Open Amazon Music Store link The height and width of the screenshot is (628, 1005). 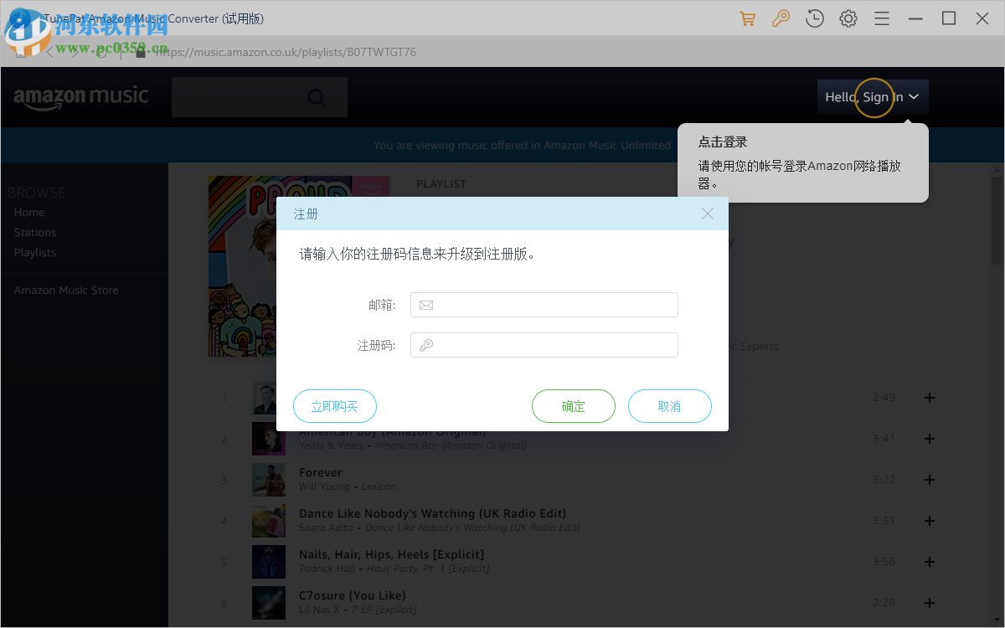[65, 290]
